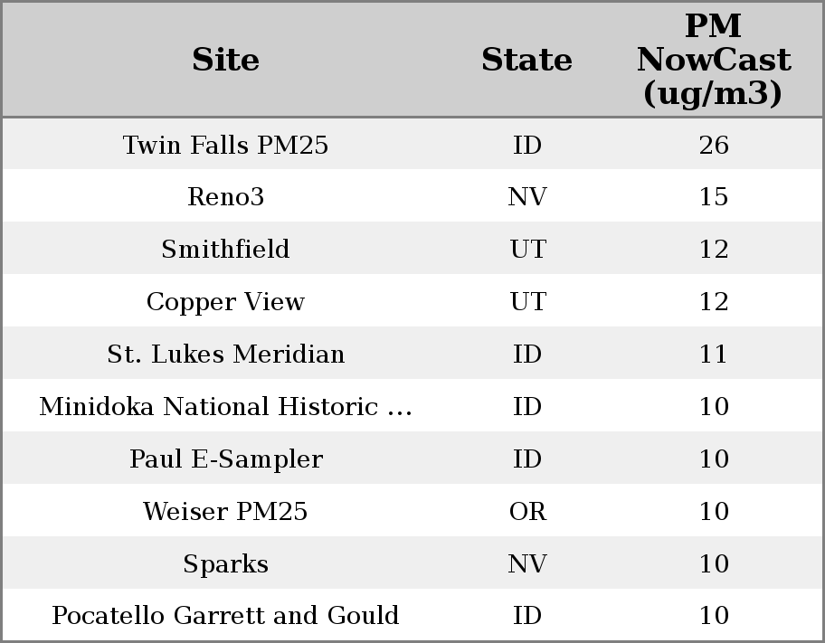The image size is (825, 643).
Task: Click the Copper View site name
Action: tap(225, 302)
